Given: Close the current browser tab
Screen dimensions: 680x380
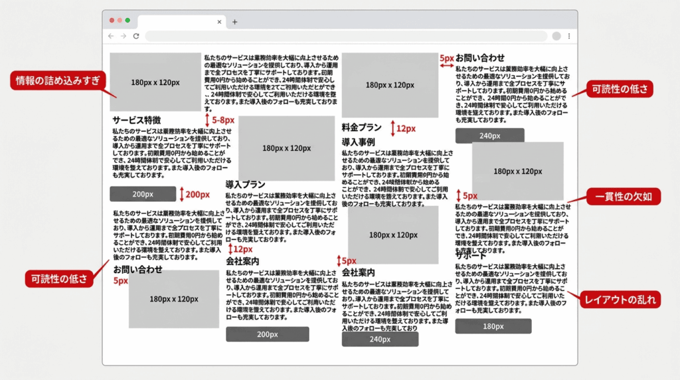Looking at the screenshot, I should 219,22.
